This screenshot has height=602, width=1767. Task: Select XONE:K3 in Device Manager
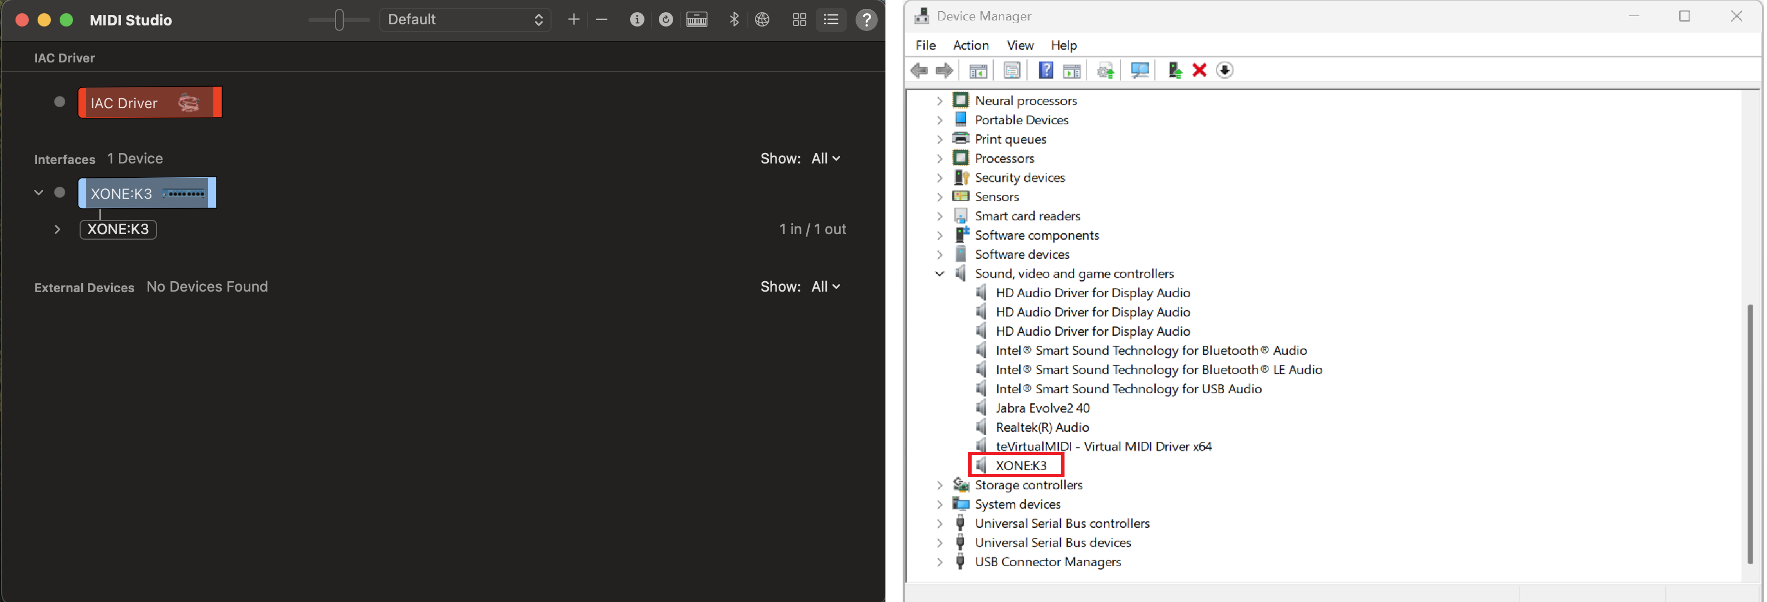coord(1021,466)
